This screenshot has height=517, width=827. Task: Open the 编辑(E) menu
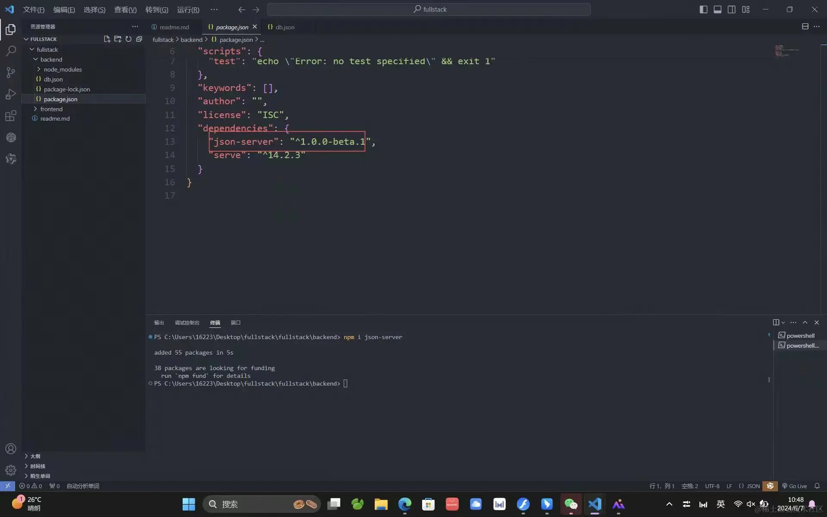(x=64, y=9)
